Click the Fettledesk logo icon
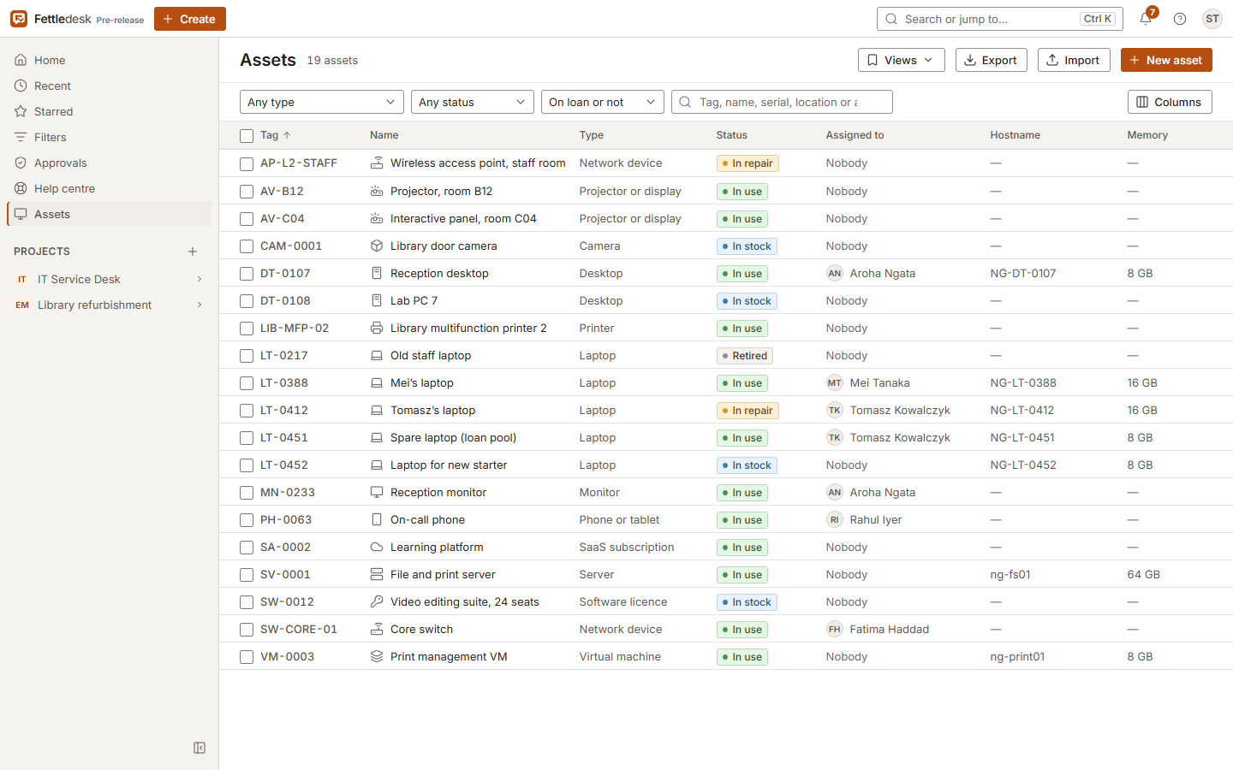This screenshot has height=770, width=1233. click(x=19, y=19)
